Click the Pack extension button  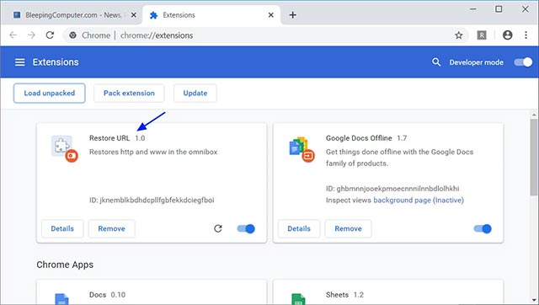129,94
